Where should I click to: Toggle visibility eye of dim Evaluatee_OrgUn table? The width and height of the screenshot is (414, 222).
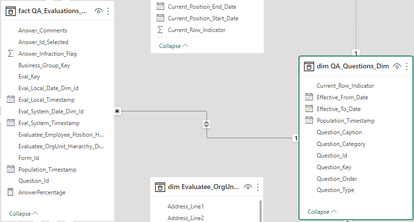pyautogui.click(x=248, y=187)
